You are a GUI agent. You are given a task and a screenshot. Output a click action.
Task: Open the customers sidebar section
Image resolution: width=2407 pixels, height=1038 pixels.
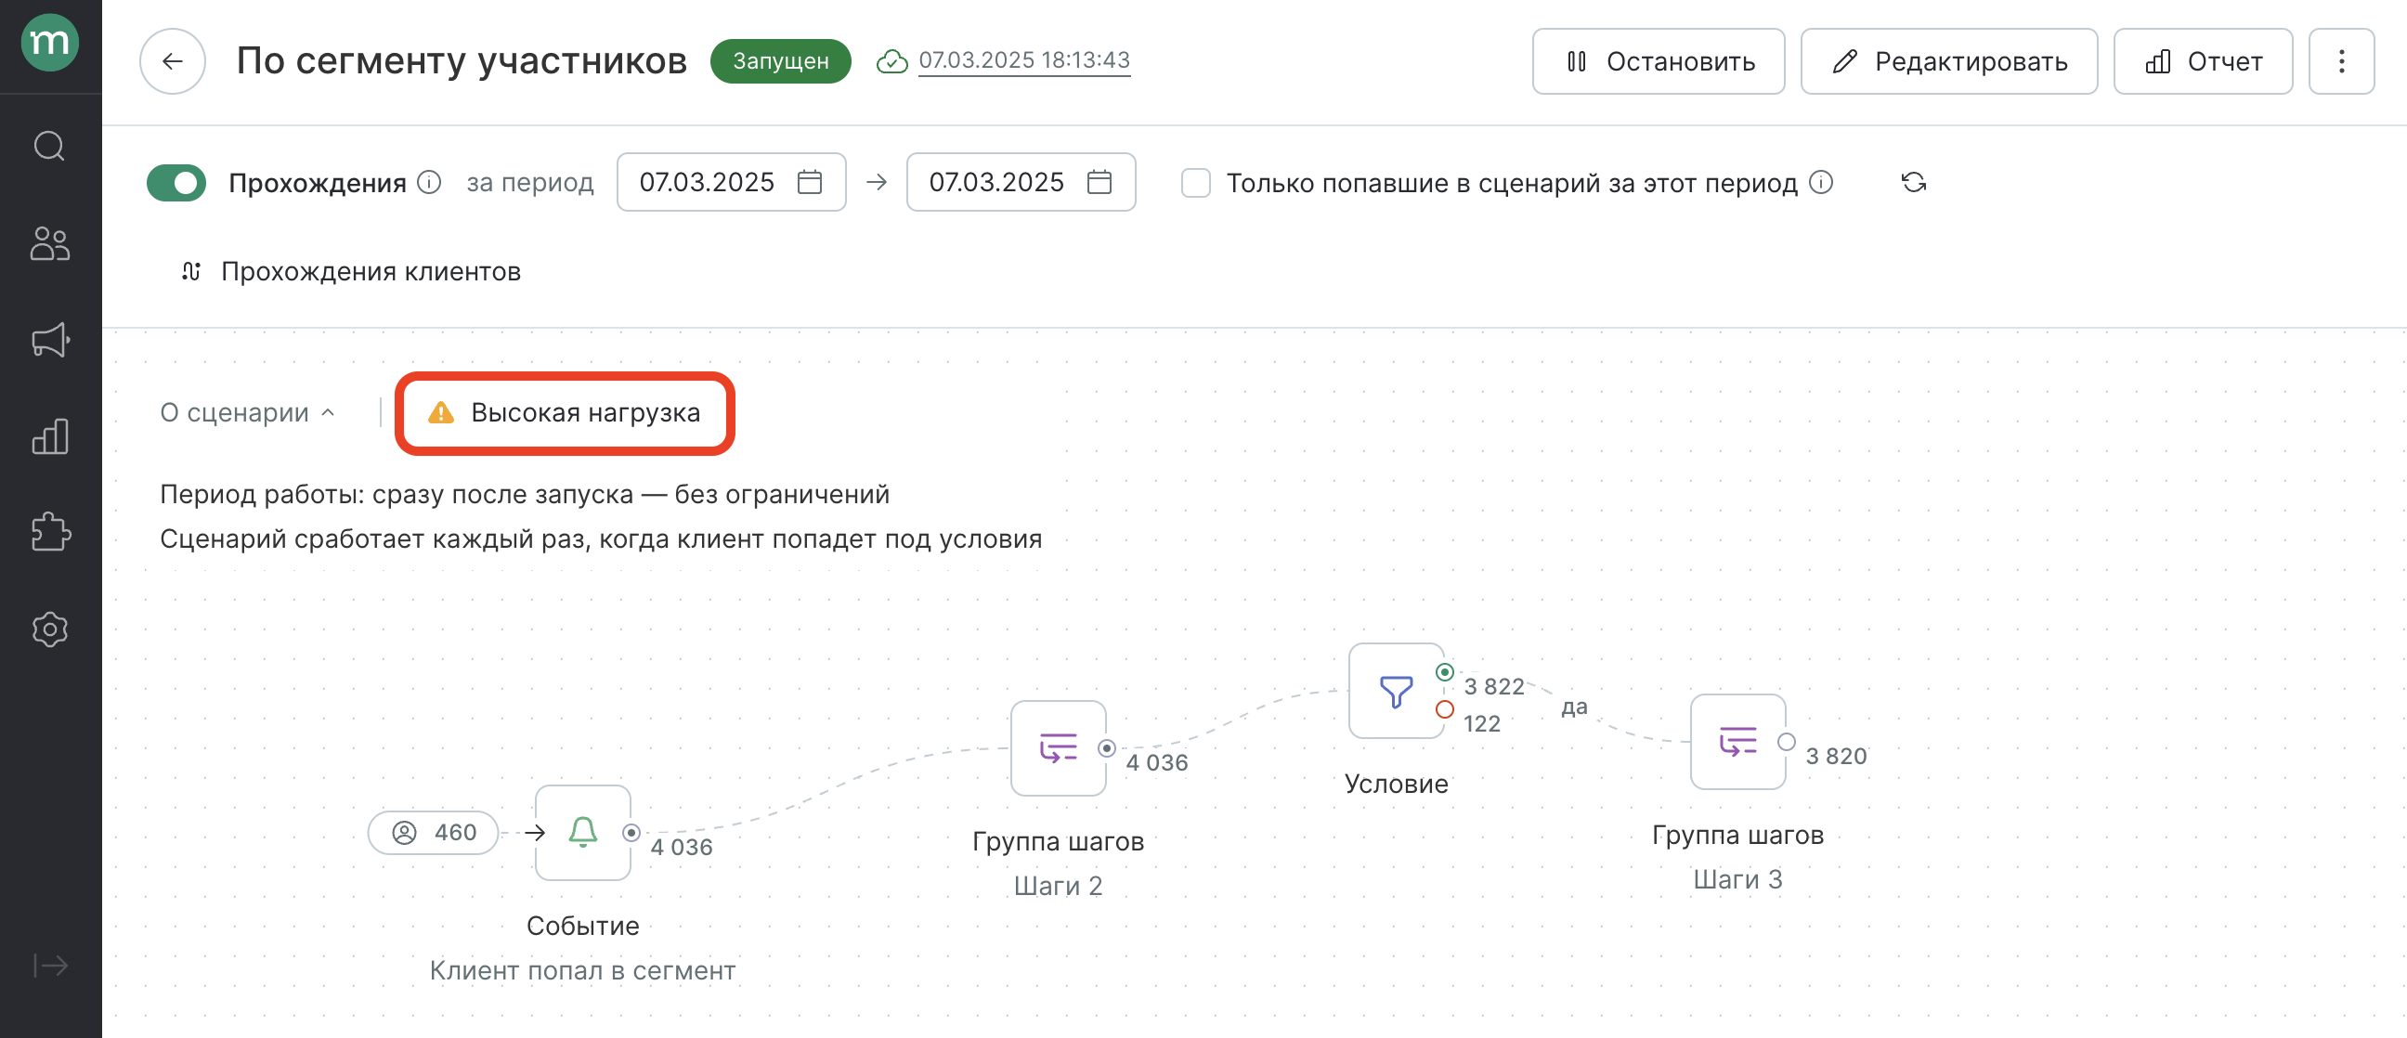(x=49, y=243)
